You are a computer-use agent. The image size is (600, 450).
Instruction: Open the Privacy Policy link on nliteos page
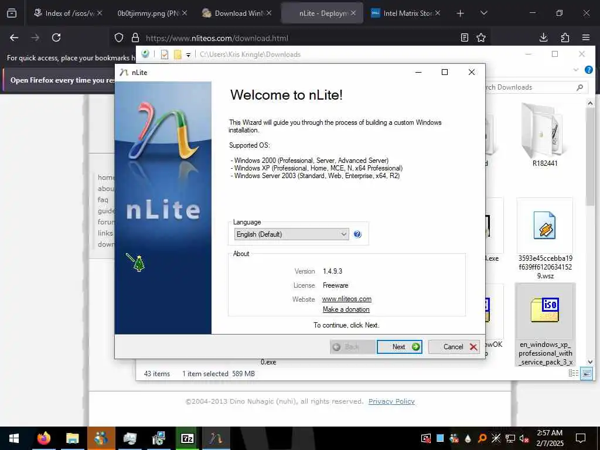point(391,401)
